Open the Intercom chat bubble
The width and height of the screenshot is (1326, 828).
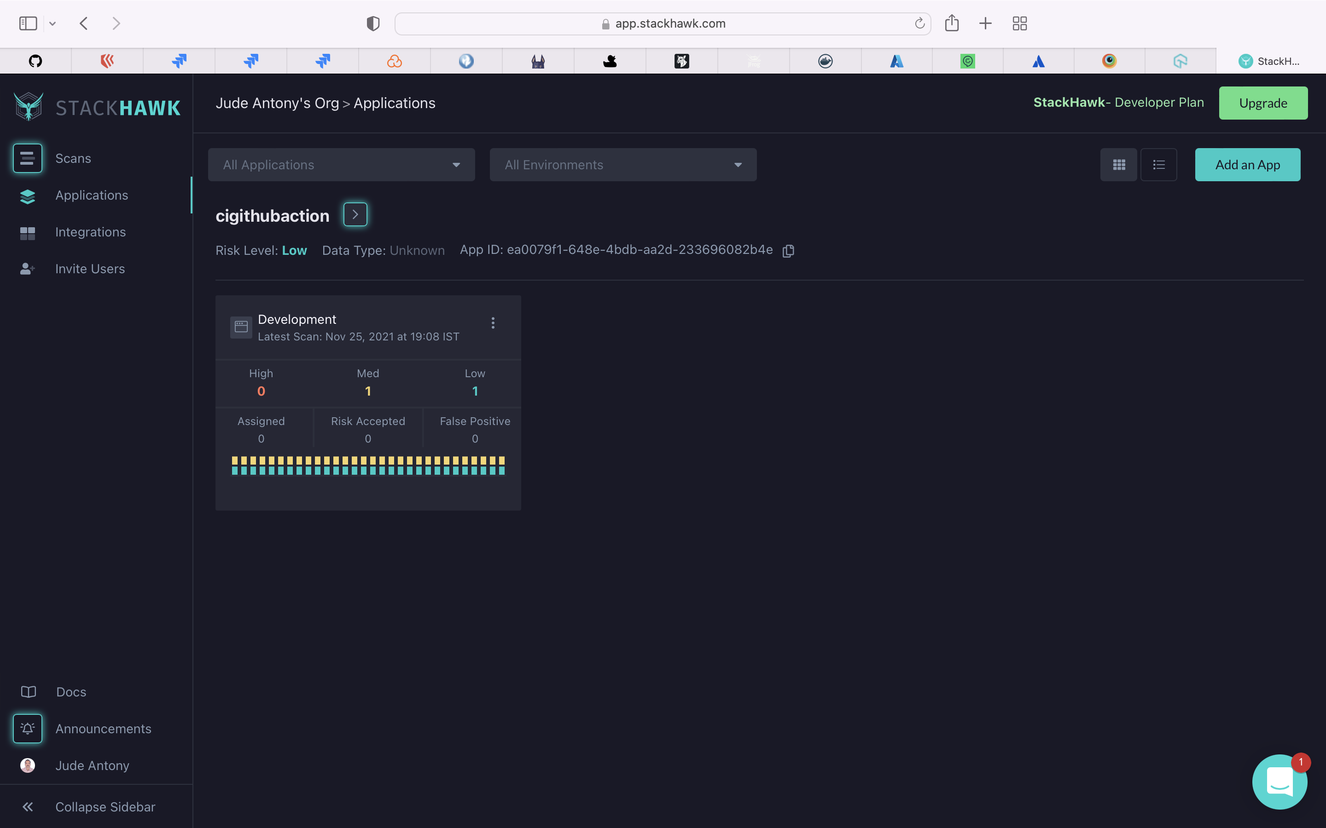click(1279, 782)
